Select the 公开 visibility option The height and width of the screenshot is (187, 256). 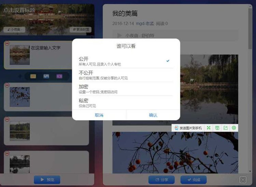tap(126, 61)
